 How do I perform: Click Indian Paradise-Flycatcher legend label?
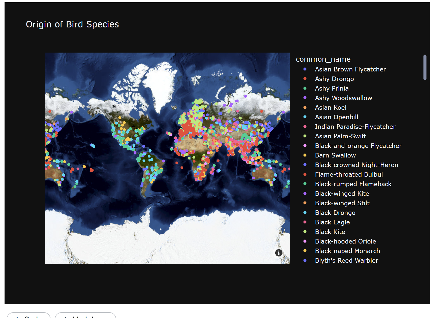[355, 127]
